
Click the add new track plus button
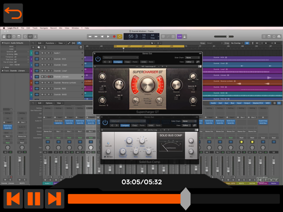coord(33,48)
